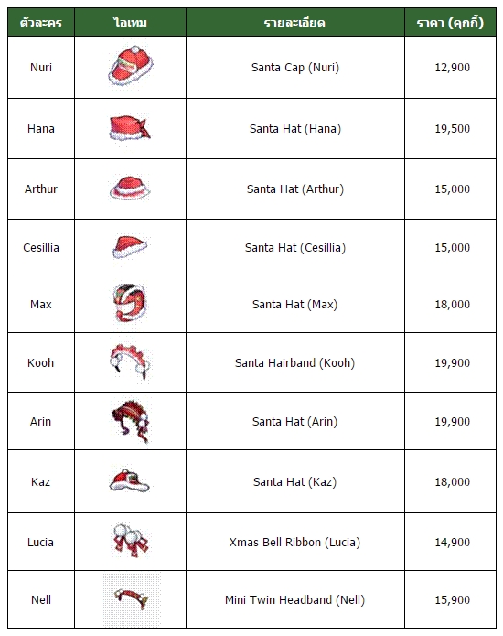Click the 12,900 price for Nuri
Screen dimensions: 503x636
point(453,68)
